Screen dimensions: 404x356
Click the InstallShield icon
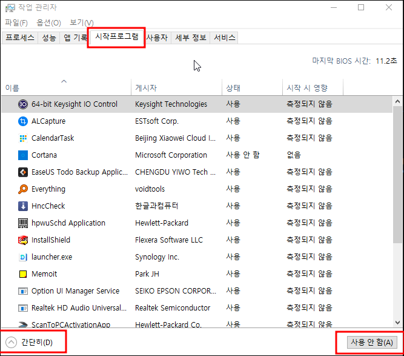tap(23, 240)
